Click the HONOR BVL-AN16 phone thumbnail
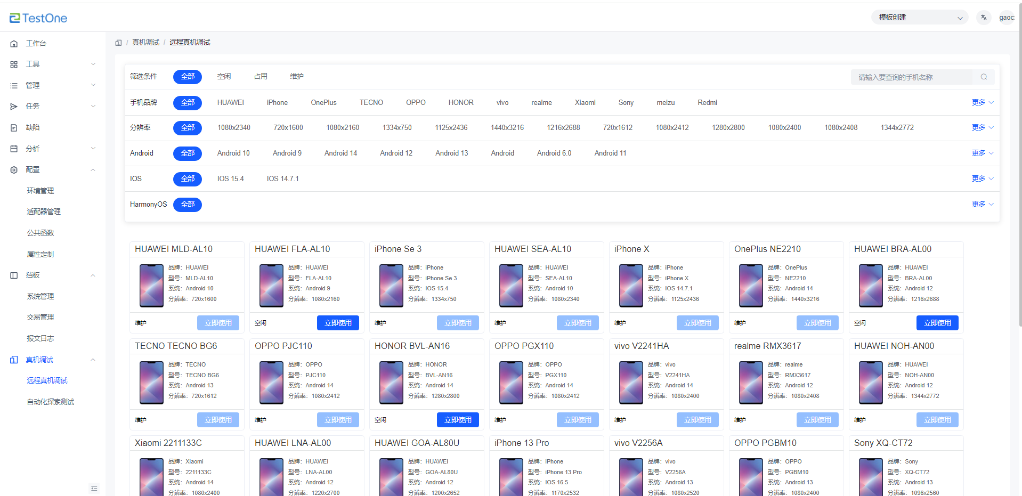1022x496 pixels. point(391,383)
